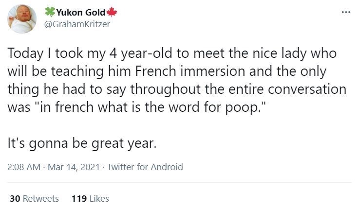Screen dimensions: 357x209
Task: Click the word "Retweets" label
Action: coord(40,198)
